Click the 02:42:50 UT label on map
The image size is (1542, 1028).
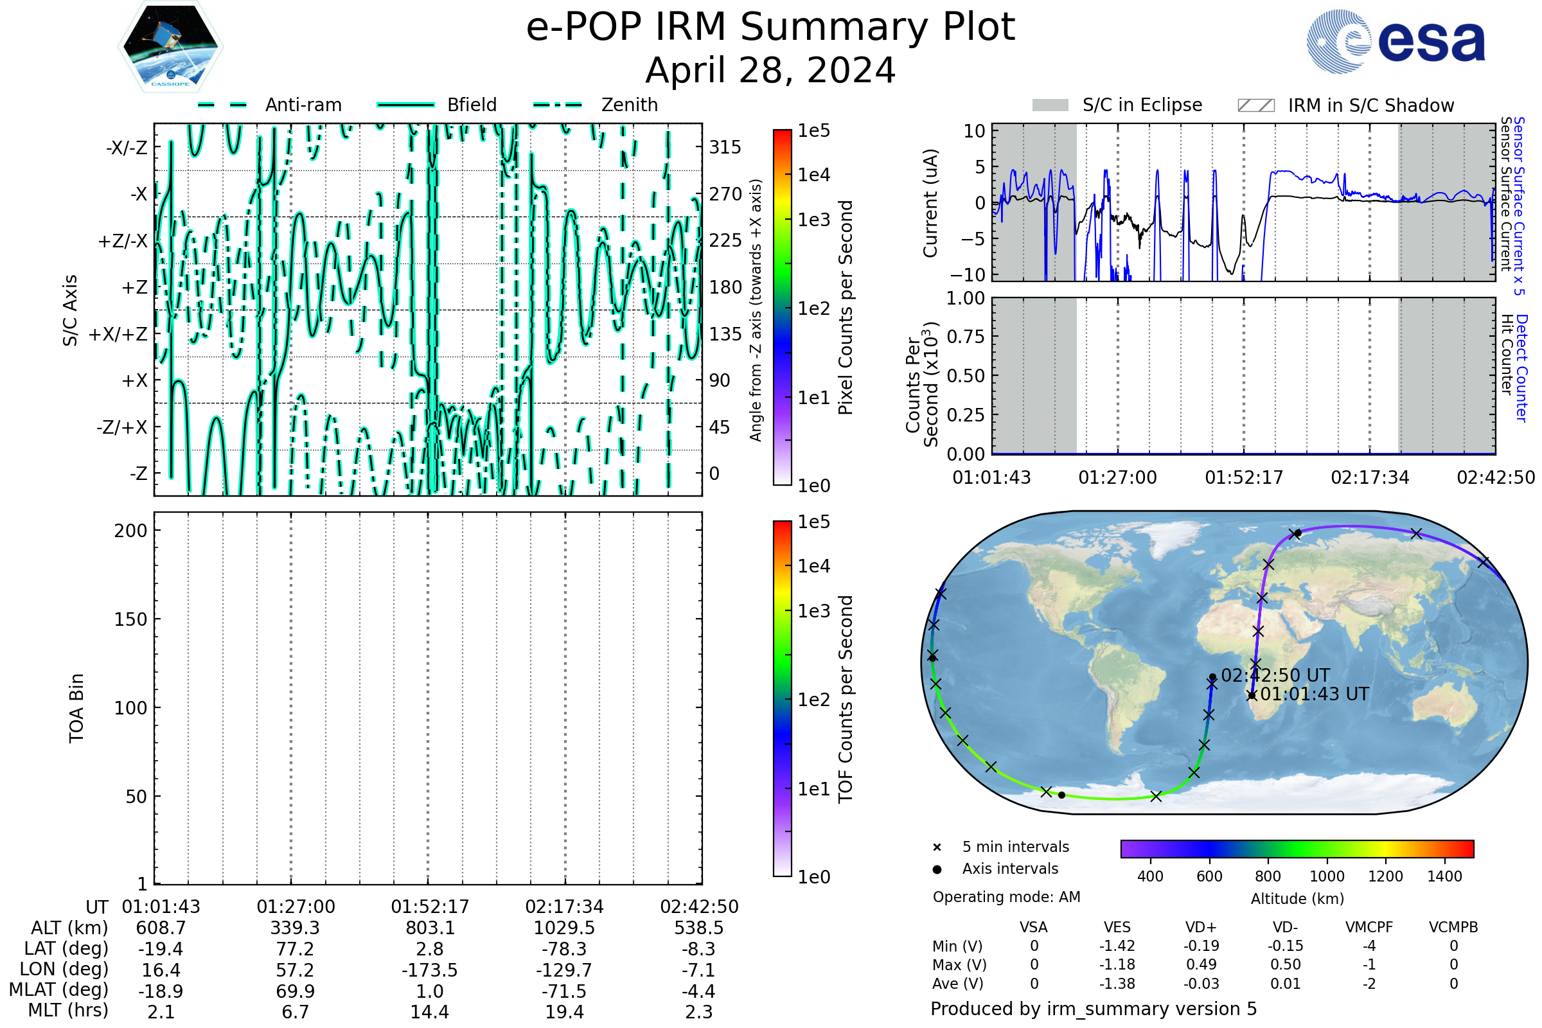[1275, 676]
